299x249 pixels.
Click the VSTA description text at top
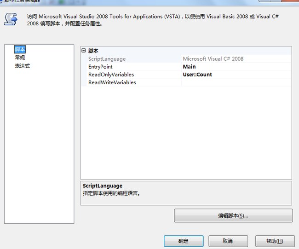click(153, 20)
